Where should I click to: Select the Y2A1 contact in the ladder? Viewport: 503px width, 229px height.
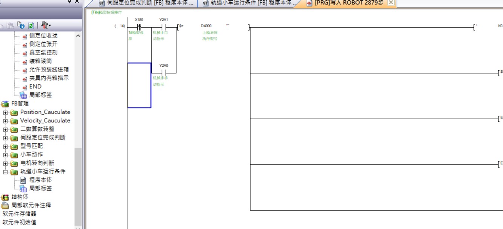pos(164,27)
